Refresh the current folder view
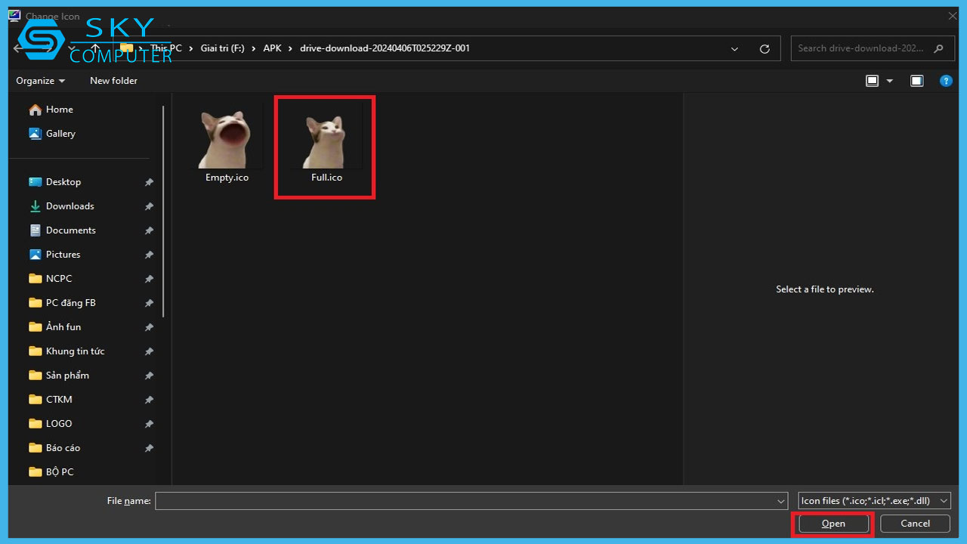Screen dimensions: 967x544 pyautogui.click(x=765, y=48)
